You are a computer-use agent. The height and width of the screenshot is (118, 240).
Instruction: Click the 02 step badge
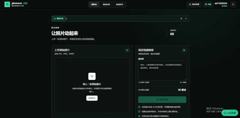pos(184,50)
